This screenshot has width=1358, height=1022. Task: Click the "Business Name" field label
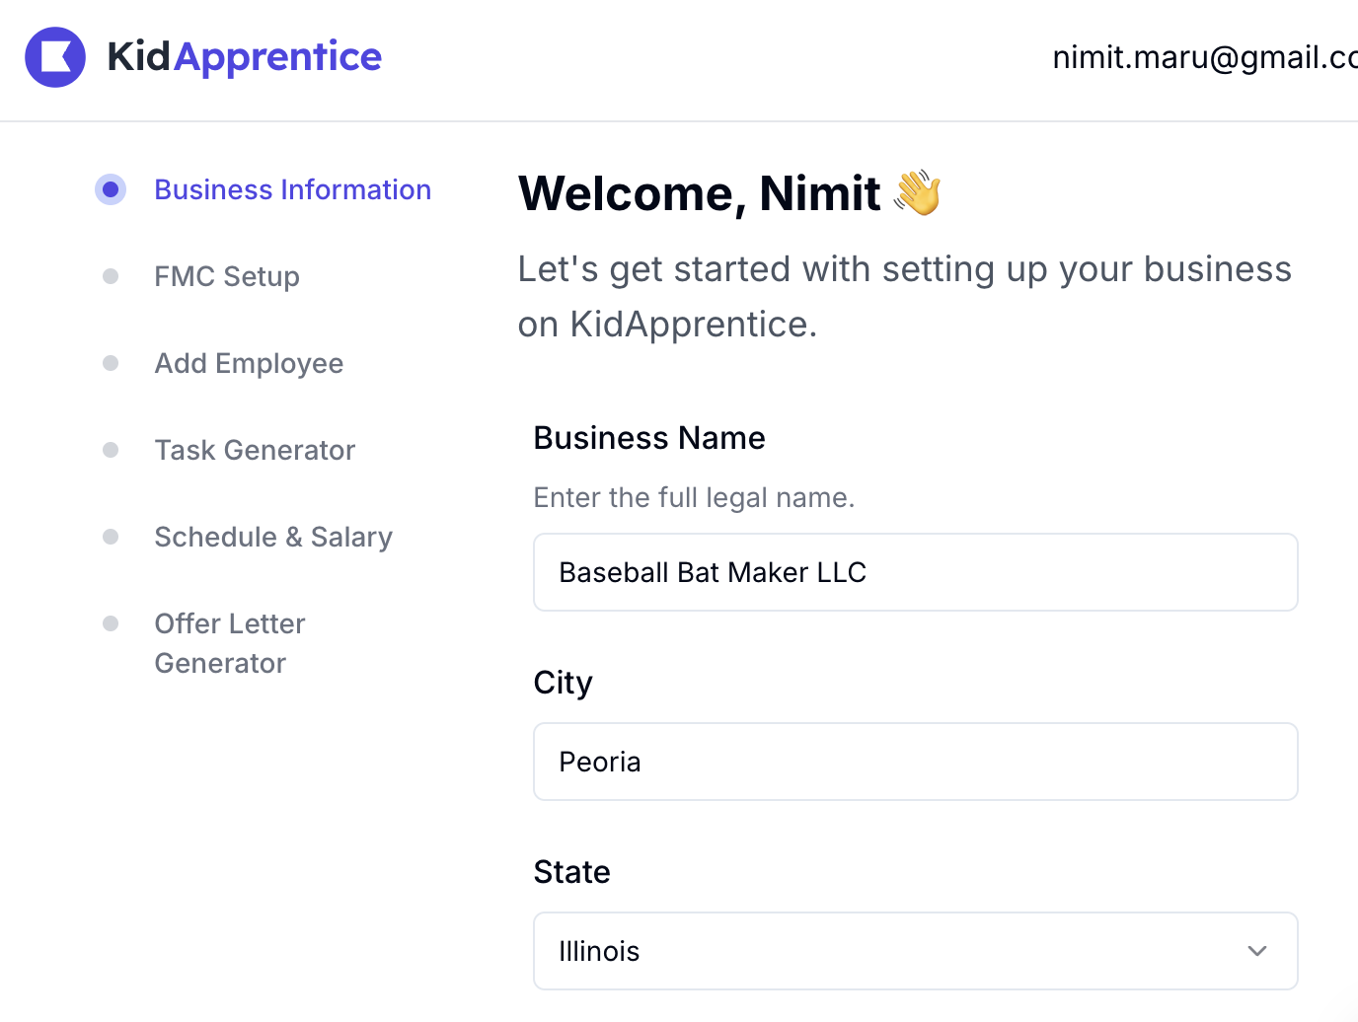pos(649,438)
